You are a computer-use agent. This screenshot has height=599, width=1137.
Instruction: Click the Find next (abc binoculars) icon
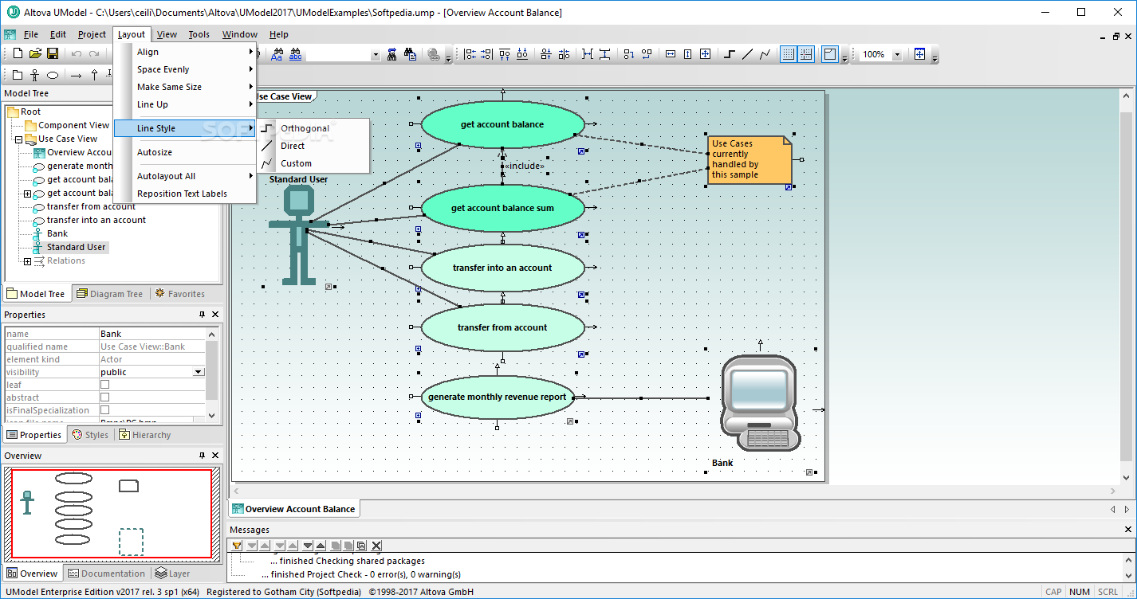296,54
